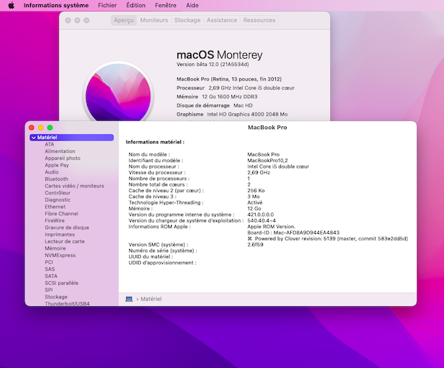Select Alimentation in the sidebar
The image size is (444, 368).
pyautogui.click(x=60, y=151)
